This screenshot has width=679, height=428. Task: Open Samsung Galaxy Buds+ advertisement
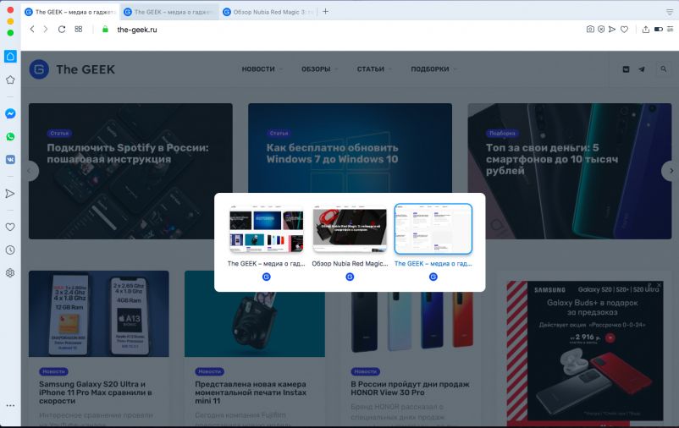click(585, 351)
